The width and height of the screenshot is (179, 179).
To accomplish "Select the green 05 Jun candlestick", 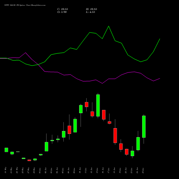I will pos(64,134).
